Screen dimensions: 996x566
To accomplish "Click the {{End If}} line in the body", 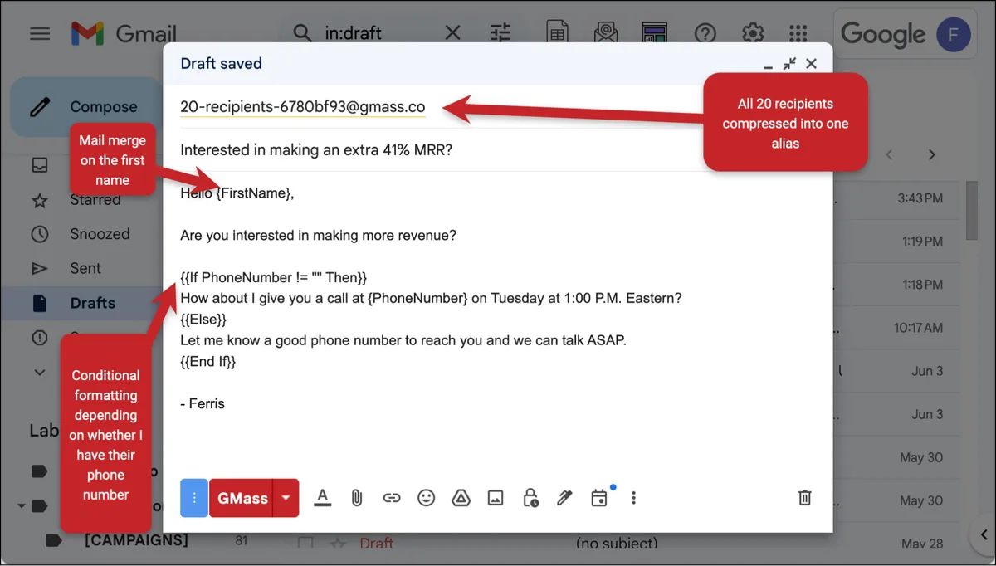I will 208,361.
